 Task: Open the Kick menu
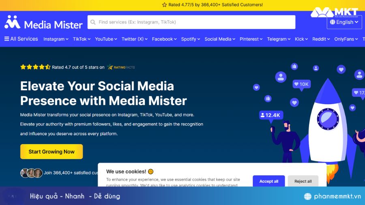(301, 39)
